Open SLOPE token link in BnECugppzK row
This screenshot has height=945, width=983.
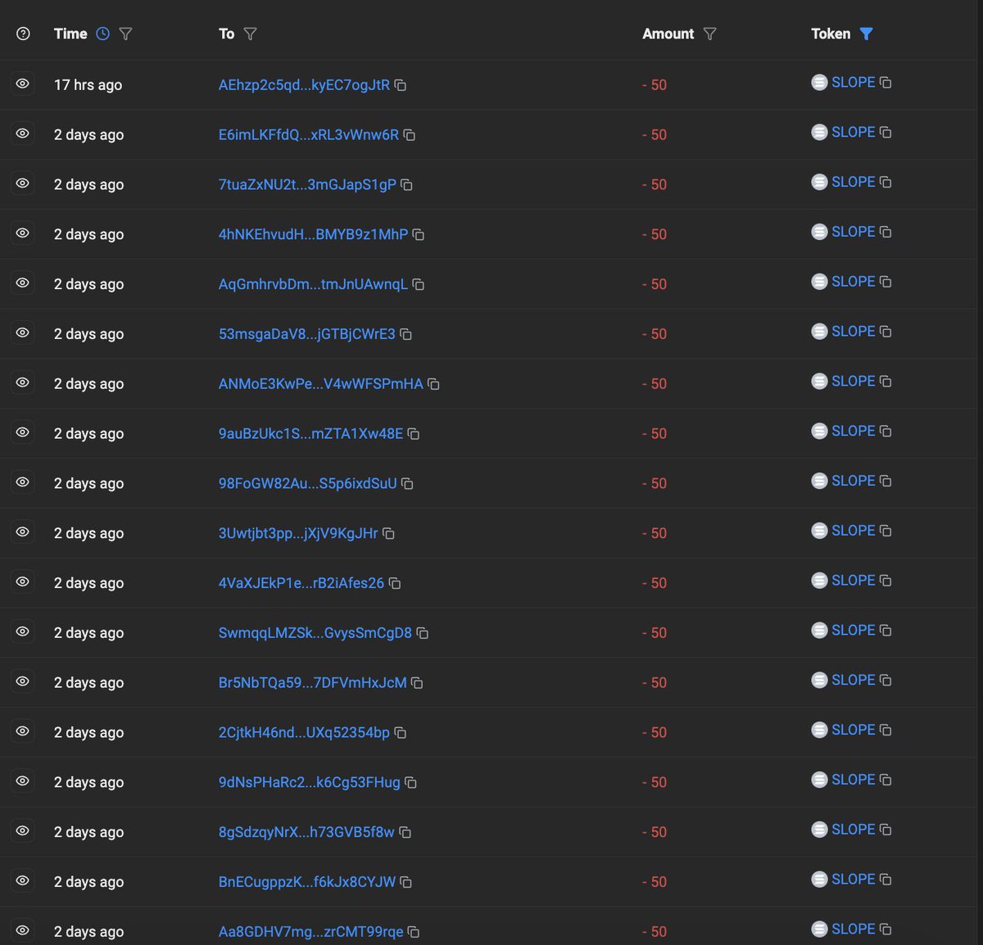point(854,880)
